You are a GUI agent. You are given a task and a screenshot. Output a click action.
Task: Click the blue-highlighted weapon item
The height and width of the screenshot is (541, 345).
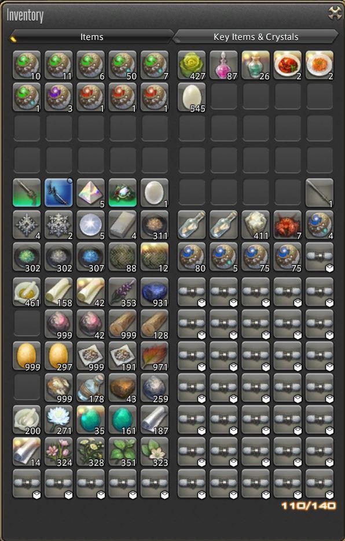click(x=58, y=193)
